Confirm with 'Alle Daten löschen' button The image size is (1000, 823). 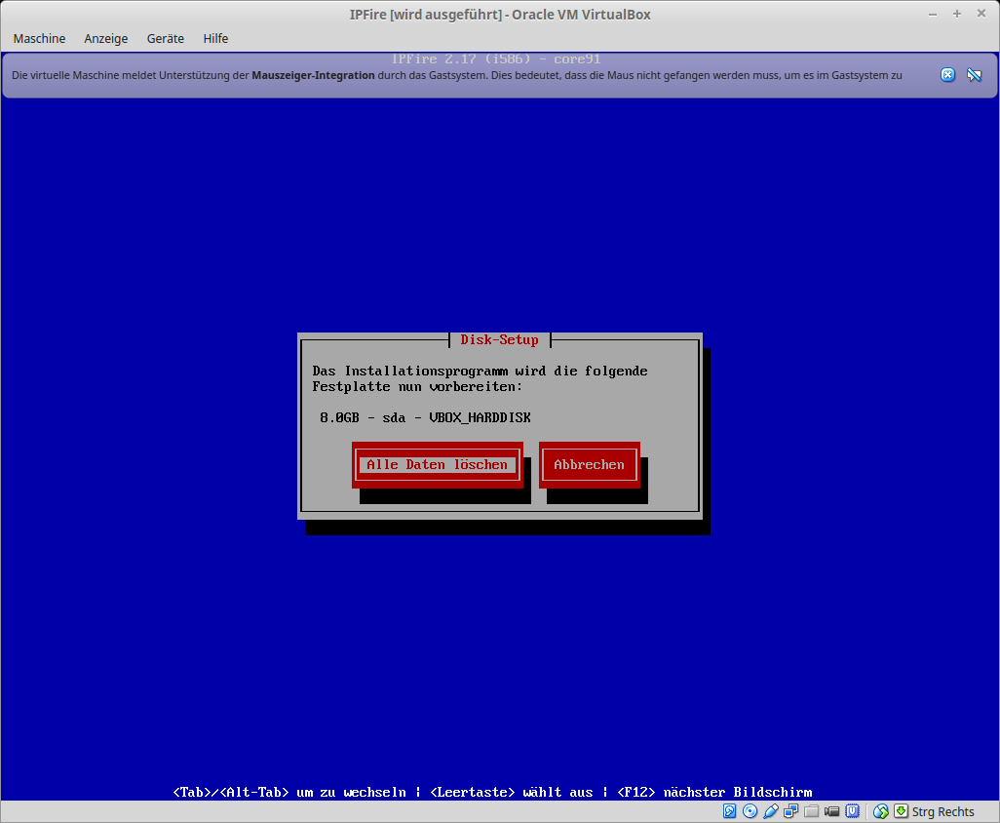(x=437, y=464)
